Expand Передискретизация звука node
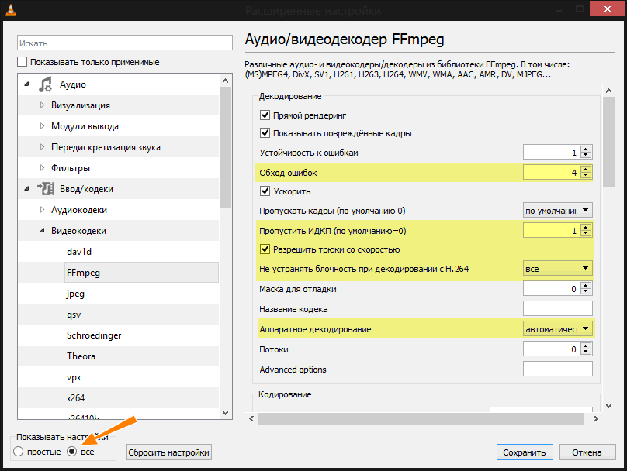627x471 pixels. pyautogui.click(x=42, y=147)
